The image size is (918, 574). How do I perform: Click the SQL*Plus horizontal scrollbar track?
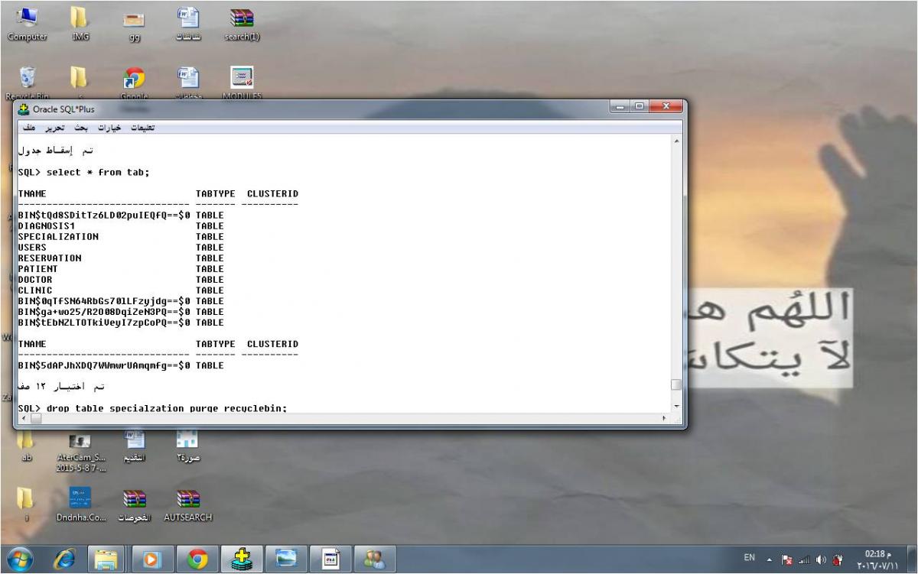click(344, 418)
